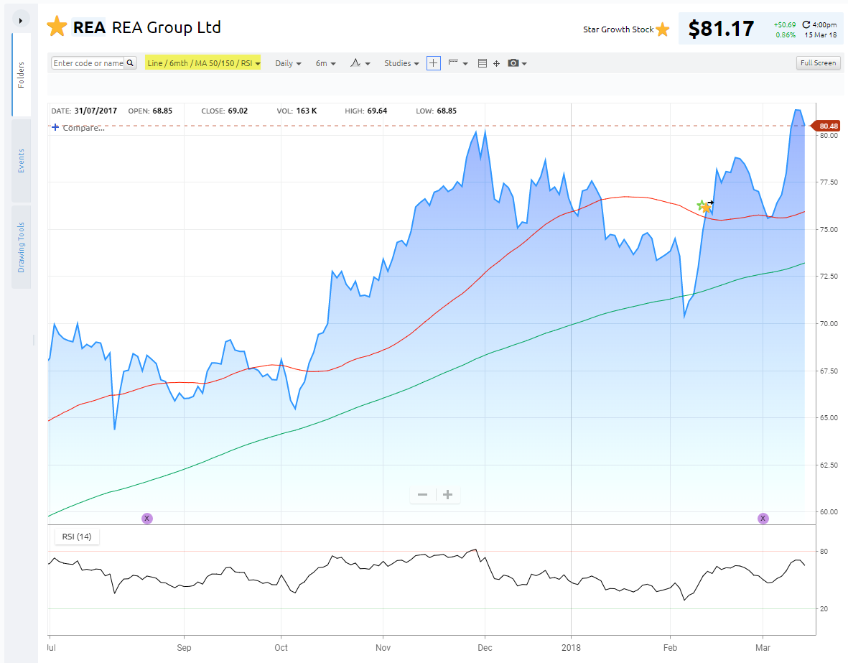The width and height of the screenshot is (848, 663).
Task: Click the pan move arrows icon
Action: pos(496,63)
